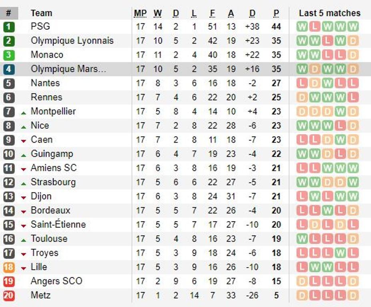Open the Saint-Étienne team page
371x307 pixels.
click(x=58, y=225)
